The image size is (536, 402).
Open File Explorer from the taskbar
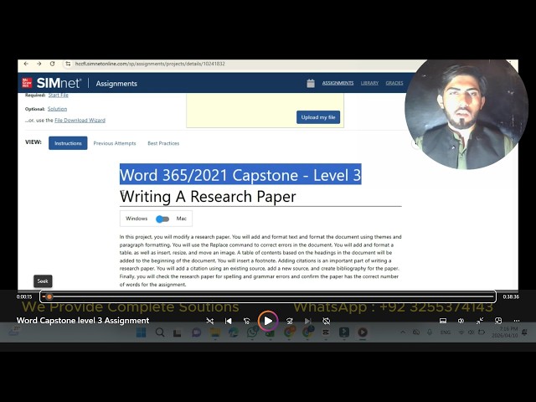click(215, 332)
